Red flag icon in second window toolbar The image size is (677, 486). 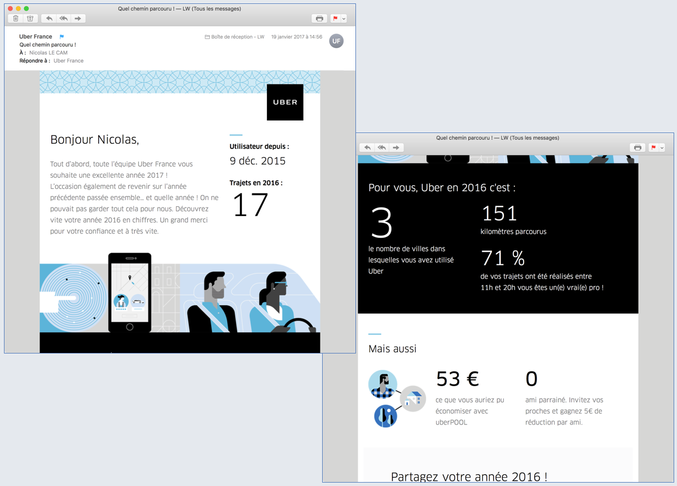pyautogui.click(x=653, y=148)
